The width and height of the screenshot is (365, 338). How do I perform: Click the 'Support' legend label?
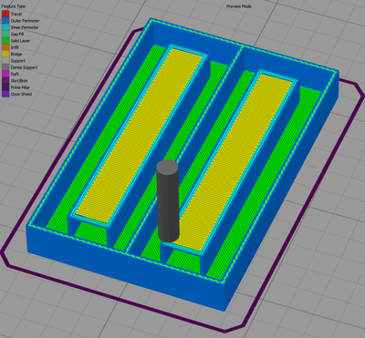[18, 61]
